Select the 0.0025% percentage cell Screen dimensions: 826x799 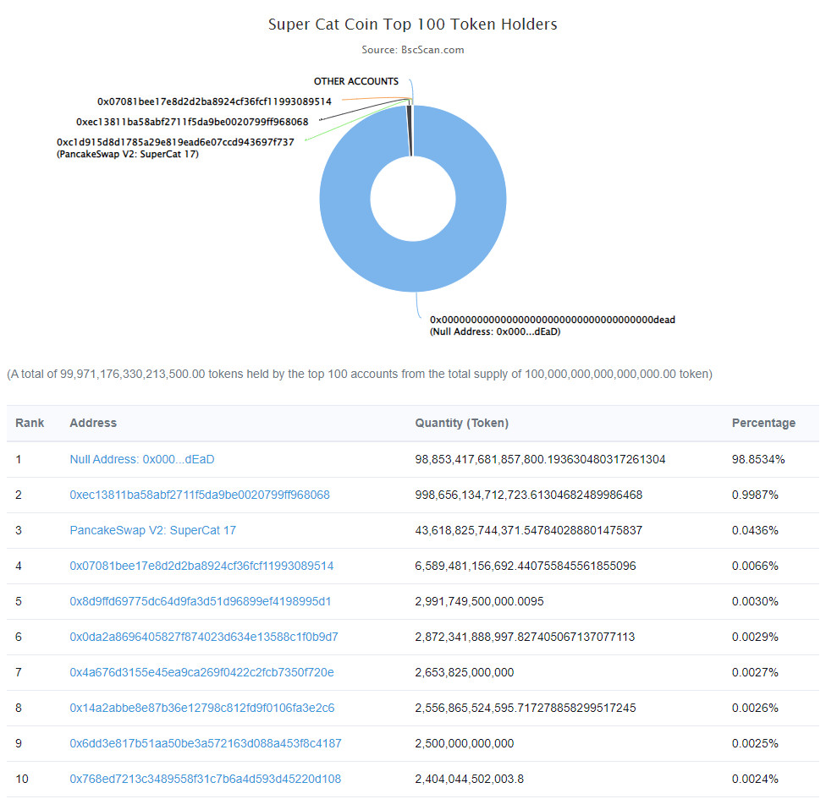[x=755, y=743]
